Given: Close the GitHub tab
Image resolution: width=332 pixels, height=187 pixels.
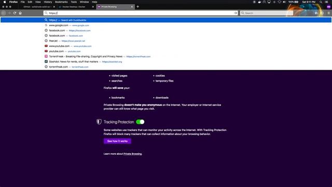Looking at the screenshot, I should click(54, 7).
